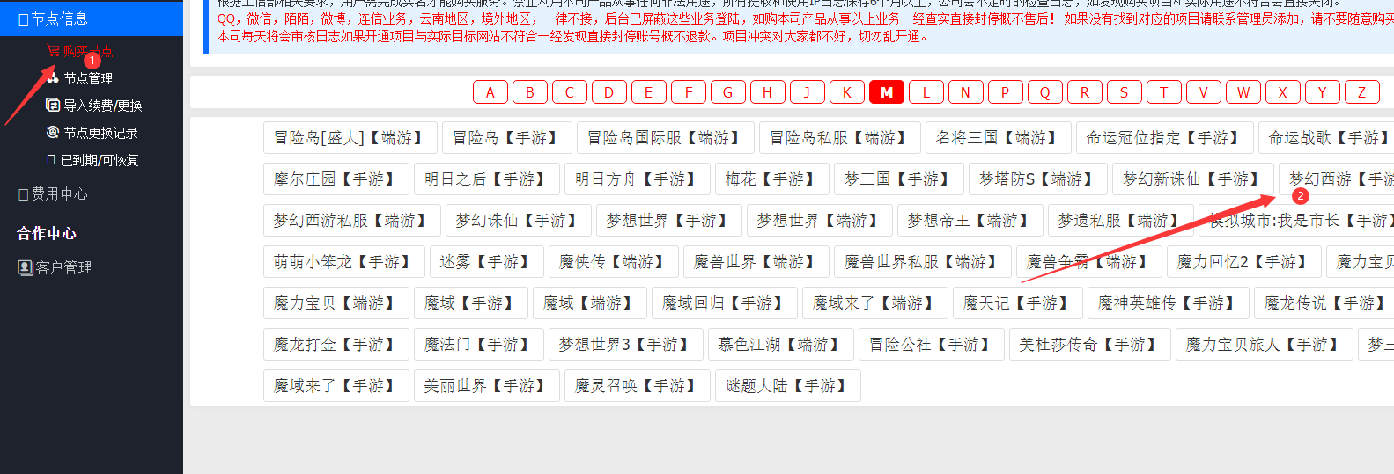Choose 名将三国【端游】 project
This screenshot has width=1394, height=474.
click(999, 138)
